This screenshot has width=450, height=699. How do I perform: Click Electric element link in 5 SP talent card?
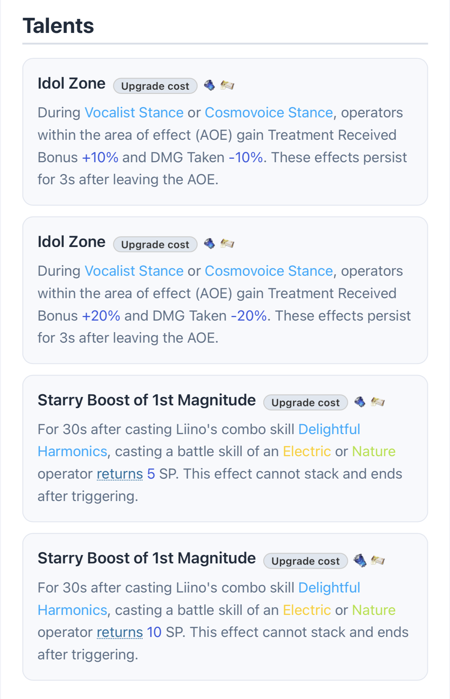click(307, 451)
